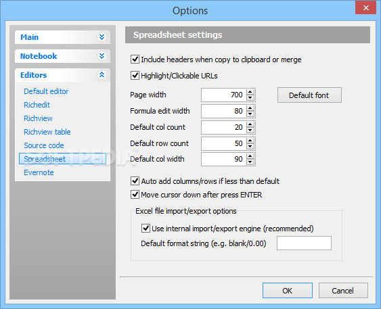381x309 pixels.
Task: Increase Default col count value
Action: click(250, 124)
